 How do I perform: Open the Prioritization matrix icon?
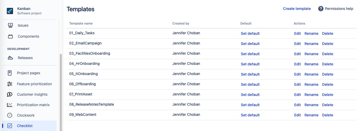click(10, 105)
